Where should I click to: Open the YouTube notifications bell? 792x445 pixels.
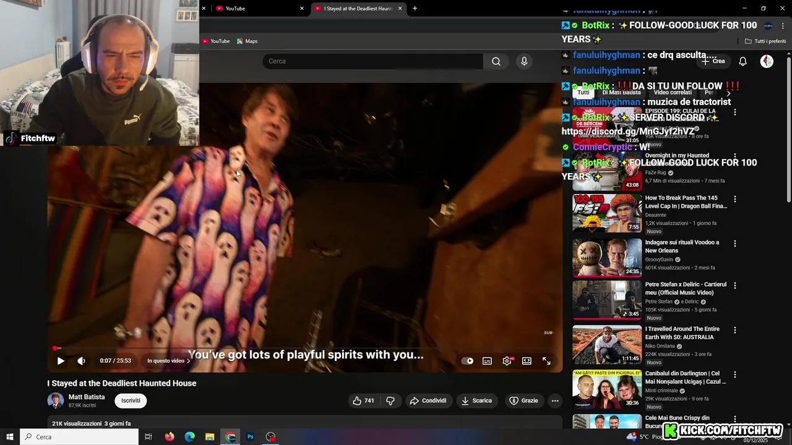click(x=743, y=61)
